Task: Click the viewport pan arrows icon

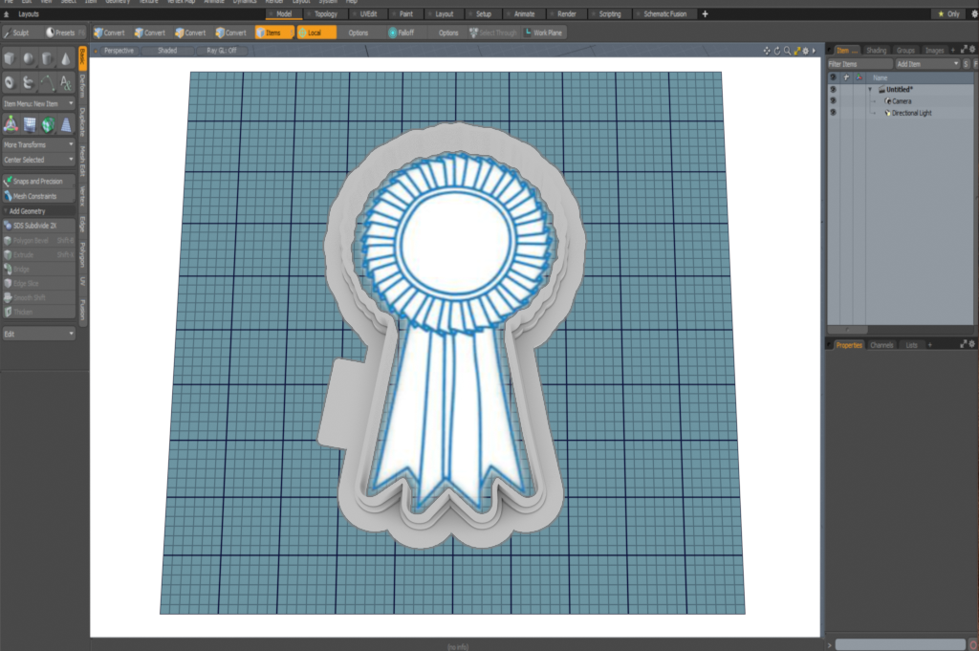Action: coord(767,51)
